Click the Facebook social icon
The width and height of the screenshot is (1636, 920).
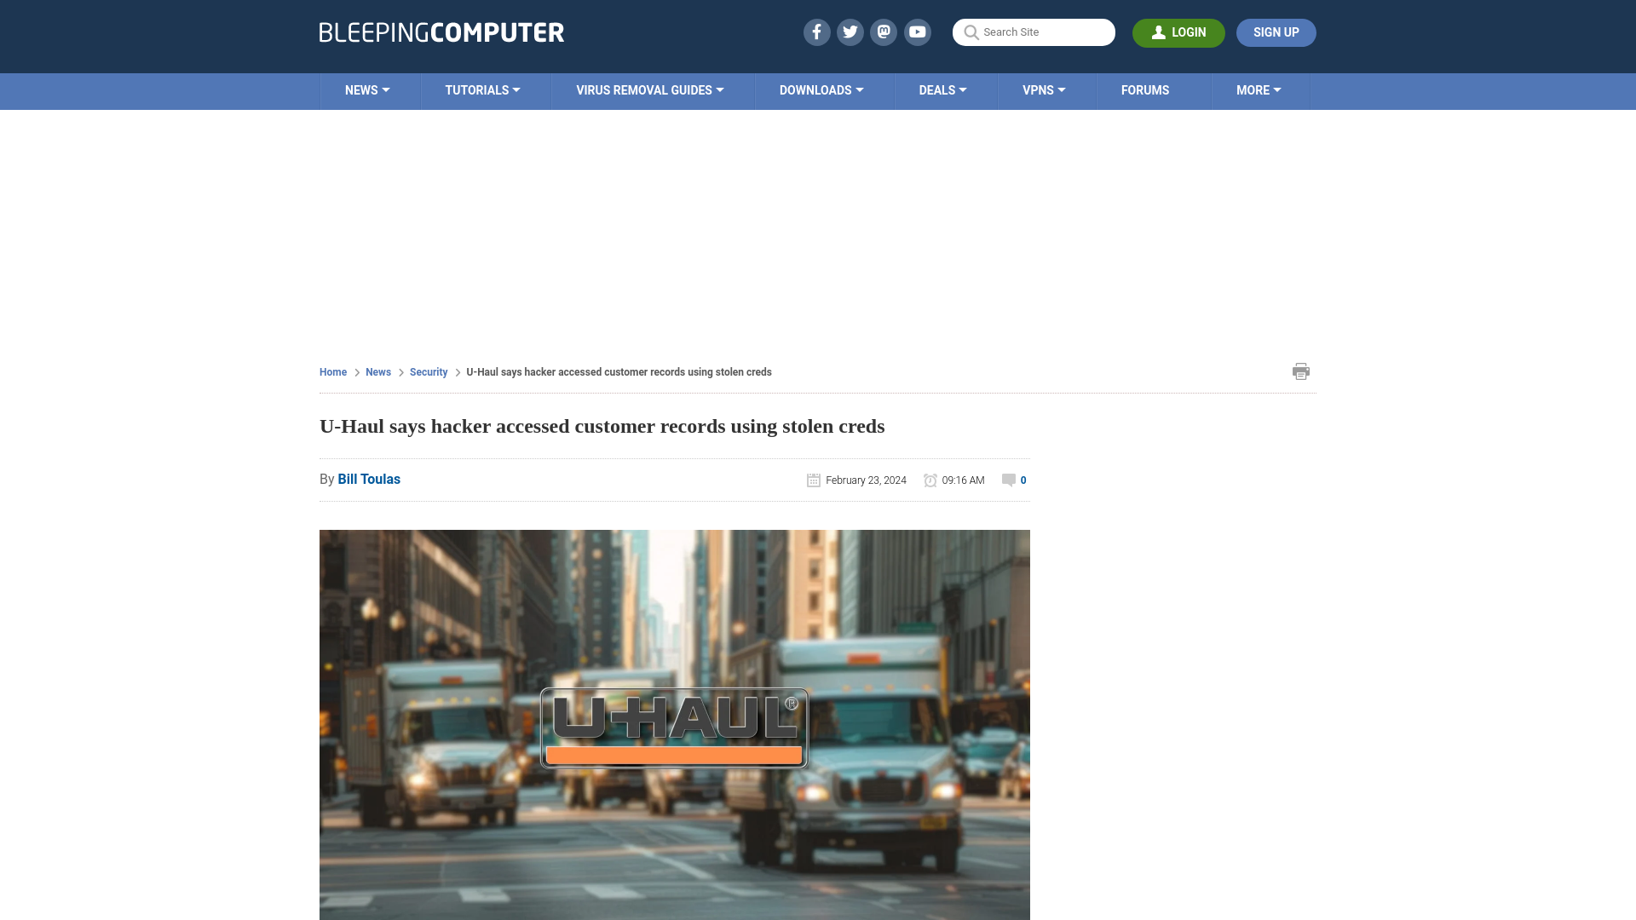817,32
